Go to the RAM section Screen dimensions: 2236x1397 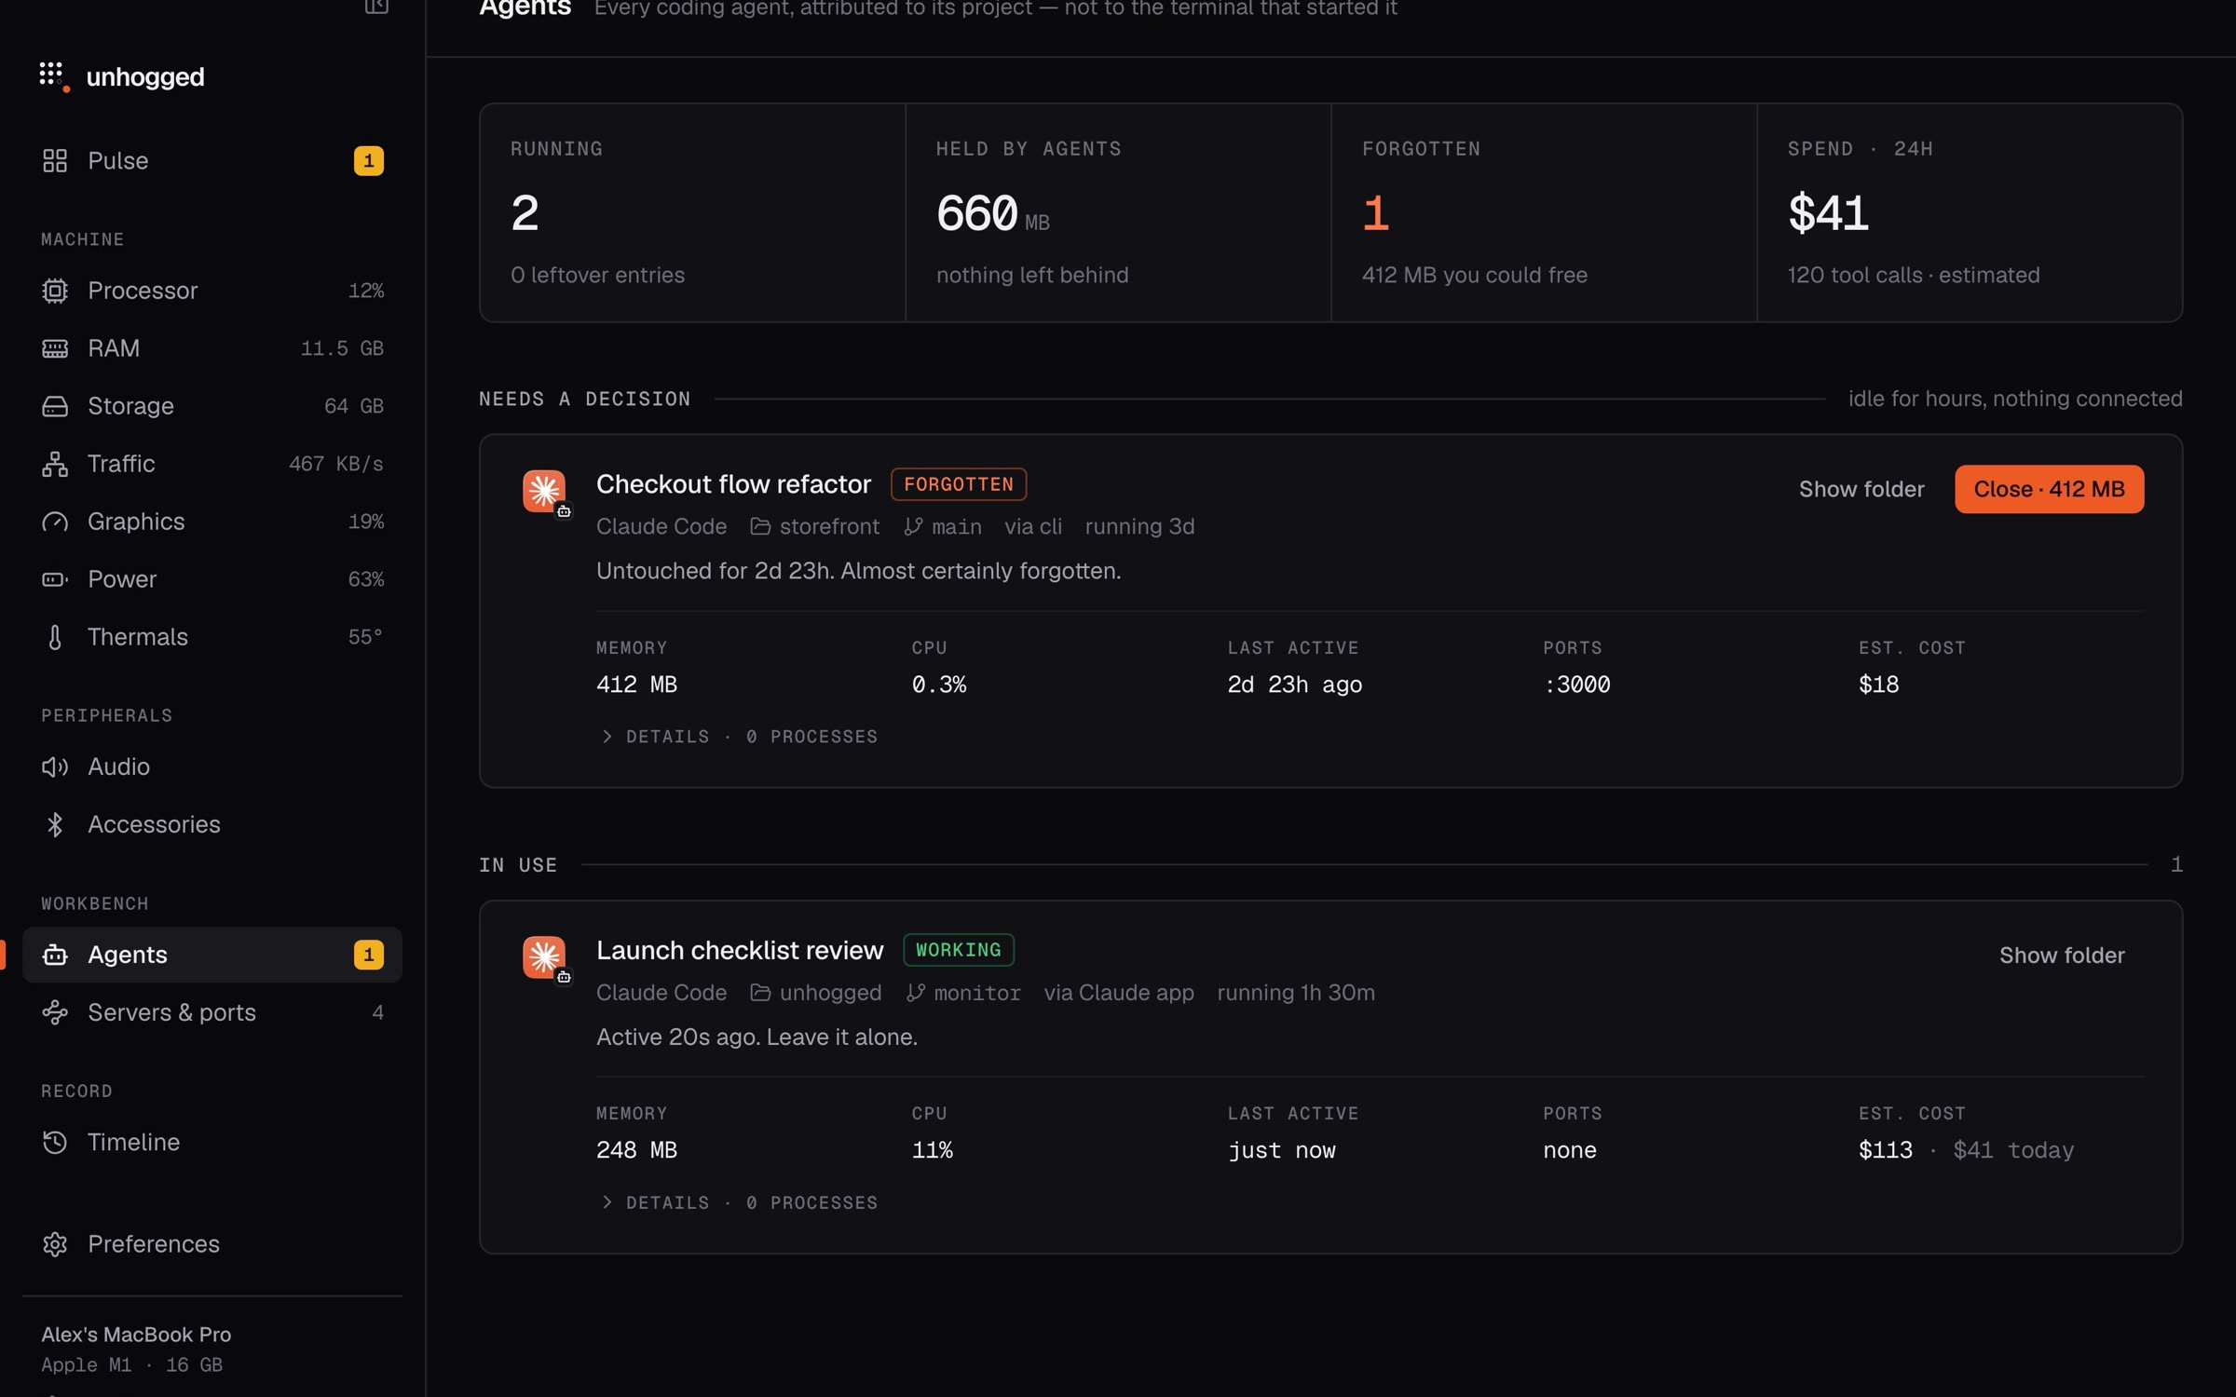click(x=212, y=348)
